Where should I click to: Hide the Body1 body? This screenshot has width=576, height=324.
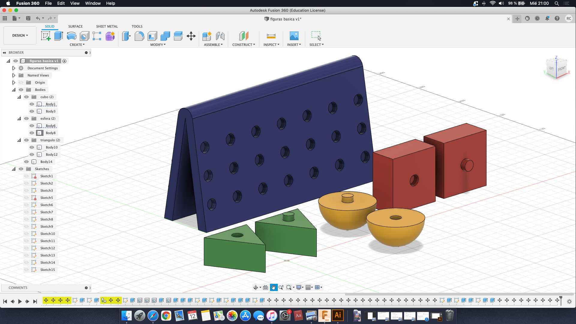[x=31, y=104]
